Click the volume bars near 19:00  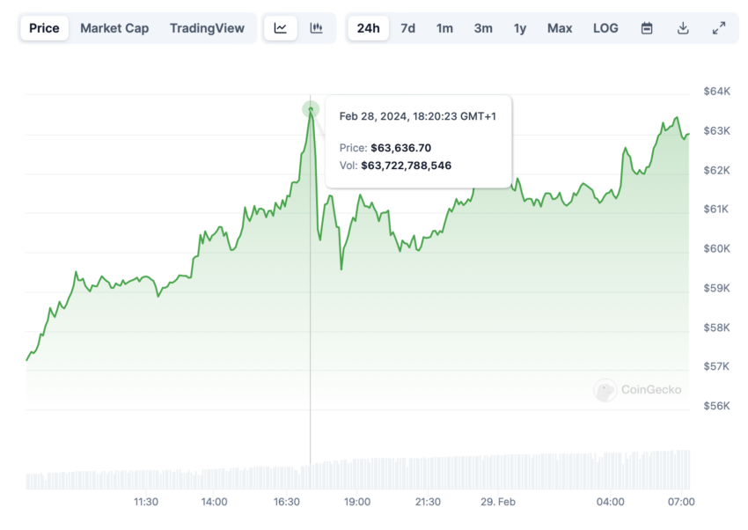point(356,474)
